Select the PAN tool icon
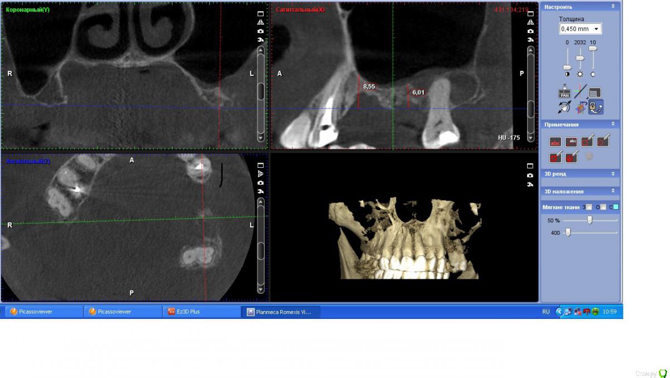Image resolution: width=670 pixels, height=378 pixels. coord(564,92)
